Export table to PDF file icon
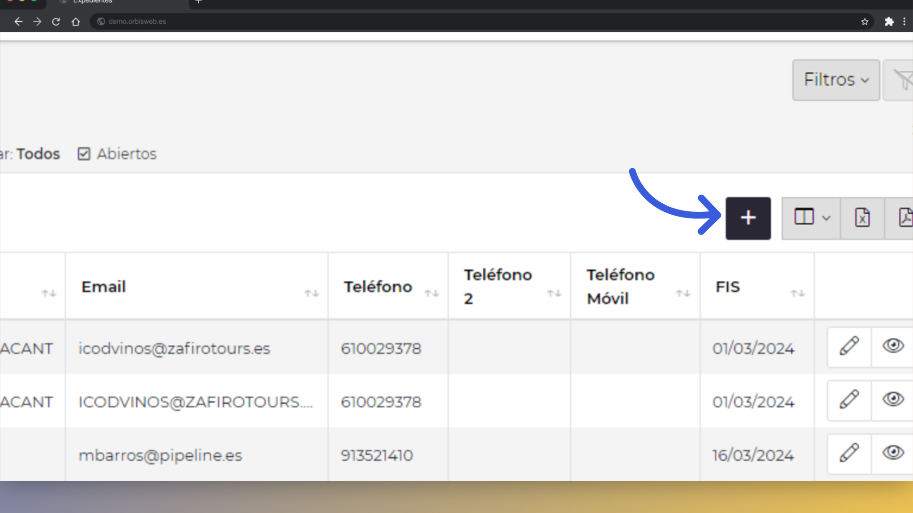 901,218
